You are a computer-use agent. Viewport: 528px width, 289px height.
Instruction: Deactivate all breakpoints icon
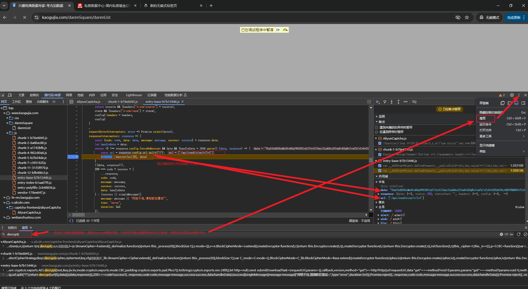(x=414, y=102)
